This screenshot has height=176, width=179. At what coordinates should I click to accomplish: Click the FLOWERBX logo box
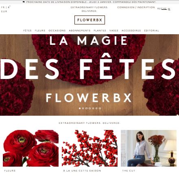89,20
